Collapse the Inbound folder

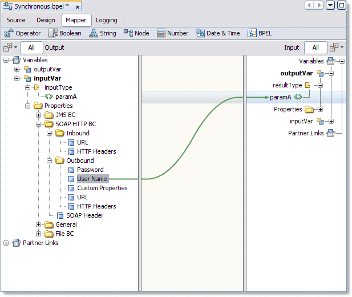[x=50, y=133]
